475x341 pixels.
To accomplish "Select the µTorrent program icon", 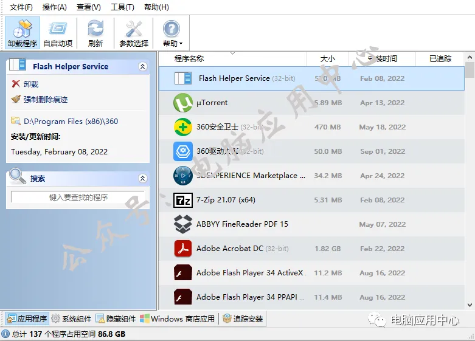I will [x=183, y=103].
